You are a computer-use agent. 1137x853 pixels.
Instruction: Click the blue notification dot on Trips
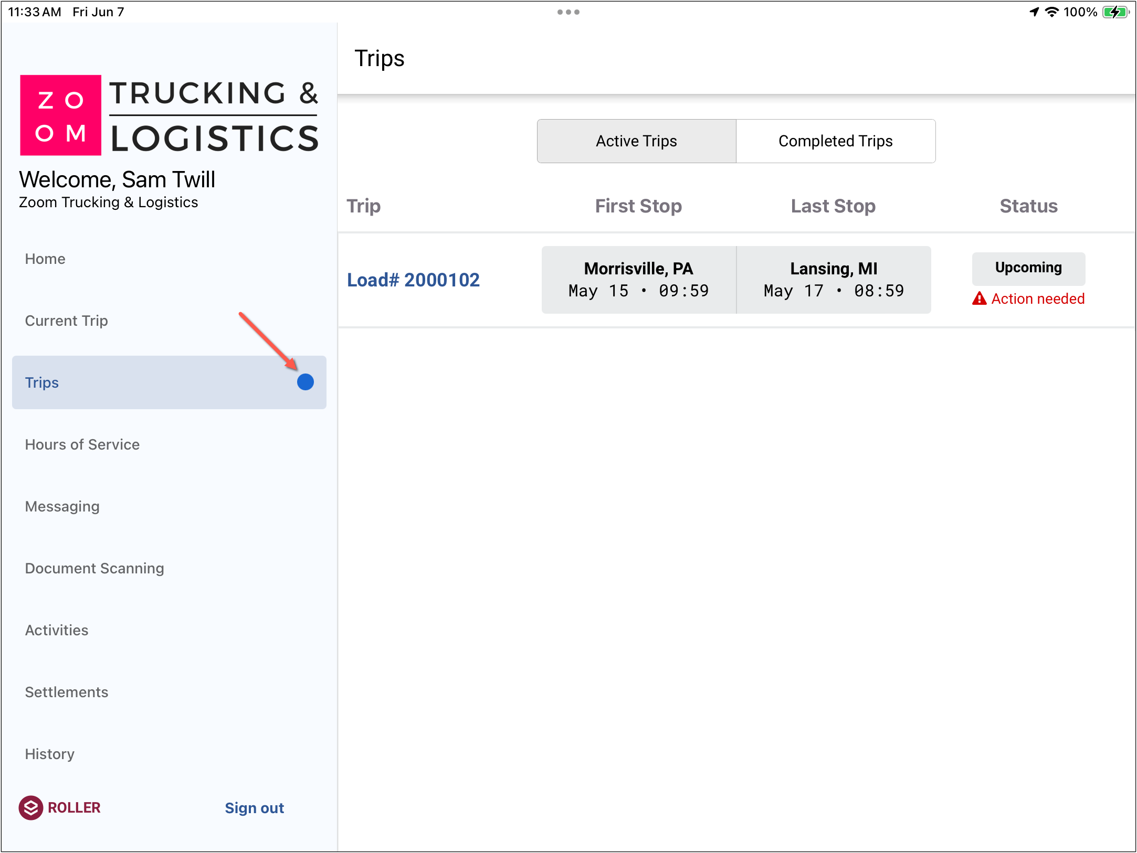coord(305,382)
